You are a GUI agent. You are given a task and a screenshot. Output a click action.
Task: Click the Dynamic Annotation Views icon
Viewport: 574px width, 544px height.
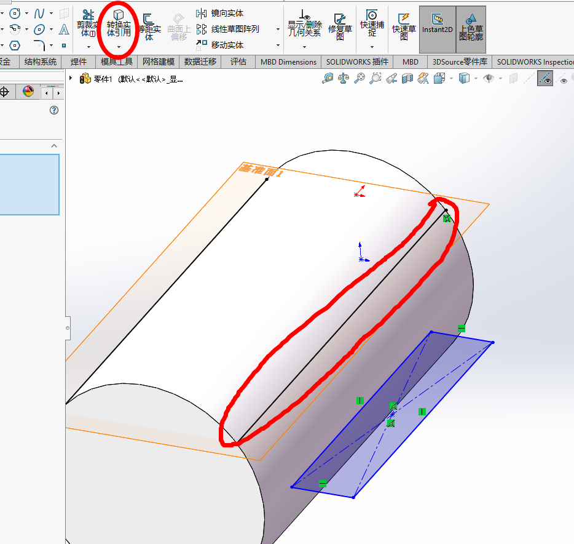(423, 78)
